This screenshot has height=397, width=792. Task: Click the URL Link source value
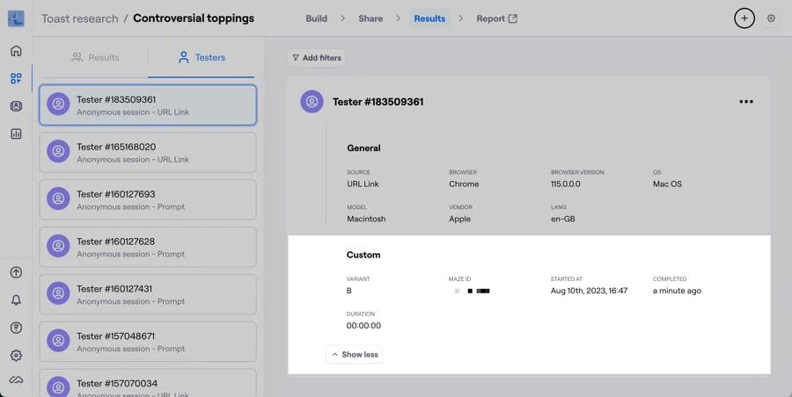pos(363,184)
